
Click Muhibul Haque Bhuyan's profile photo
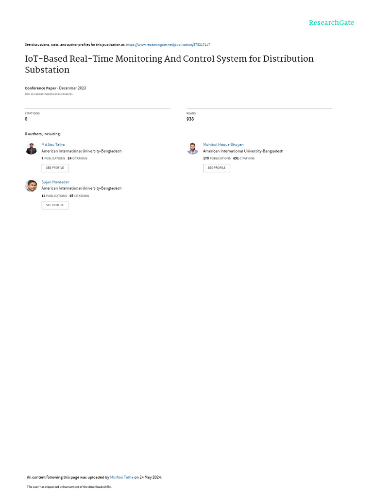click(193, 149)
